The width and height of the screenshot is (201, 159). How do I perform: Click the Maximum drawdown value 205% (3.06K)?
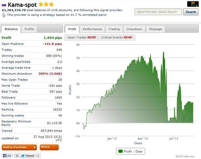point(50,74)
